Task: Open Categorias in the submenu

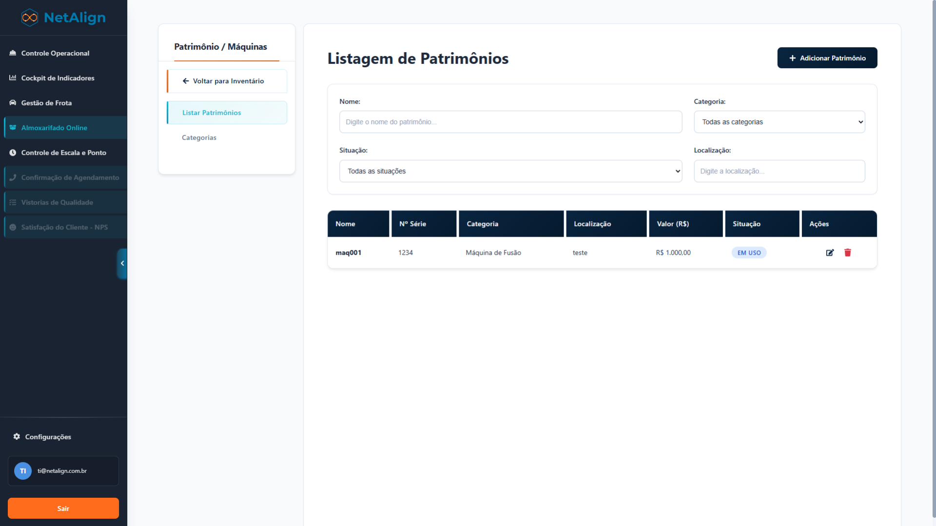Action: point(199,137)
